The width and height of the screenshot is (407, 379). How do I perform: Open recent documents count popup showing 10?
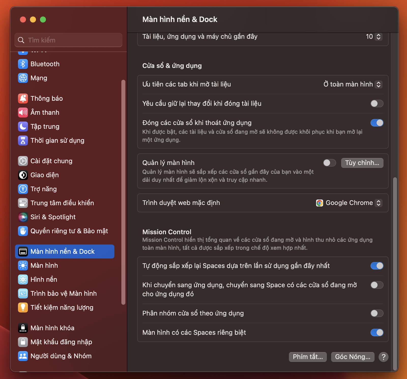[373, 37]
